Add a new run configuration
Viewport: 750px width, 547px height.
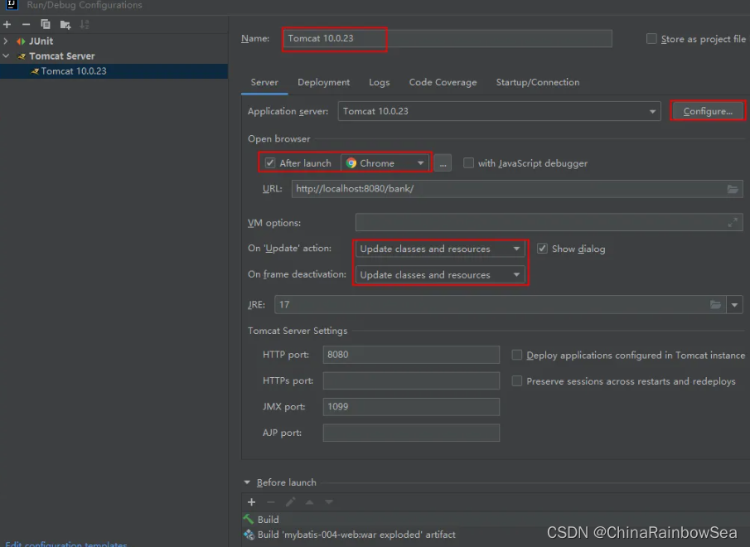coord(7,24)
